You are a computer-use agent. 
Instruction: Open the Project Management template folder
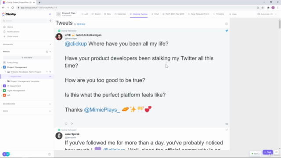click(25, 81)
